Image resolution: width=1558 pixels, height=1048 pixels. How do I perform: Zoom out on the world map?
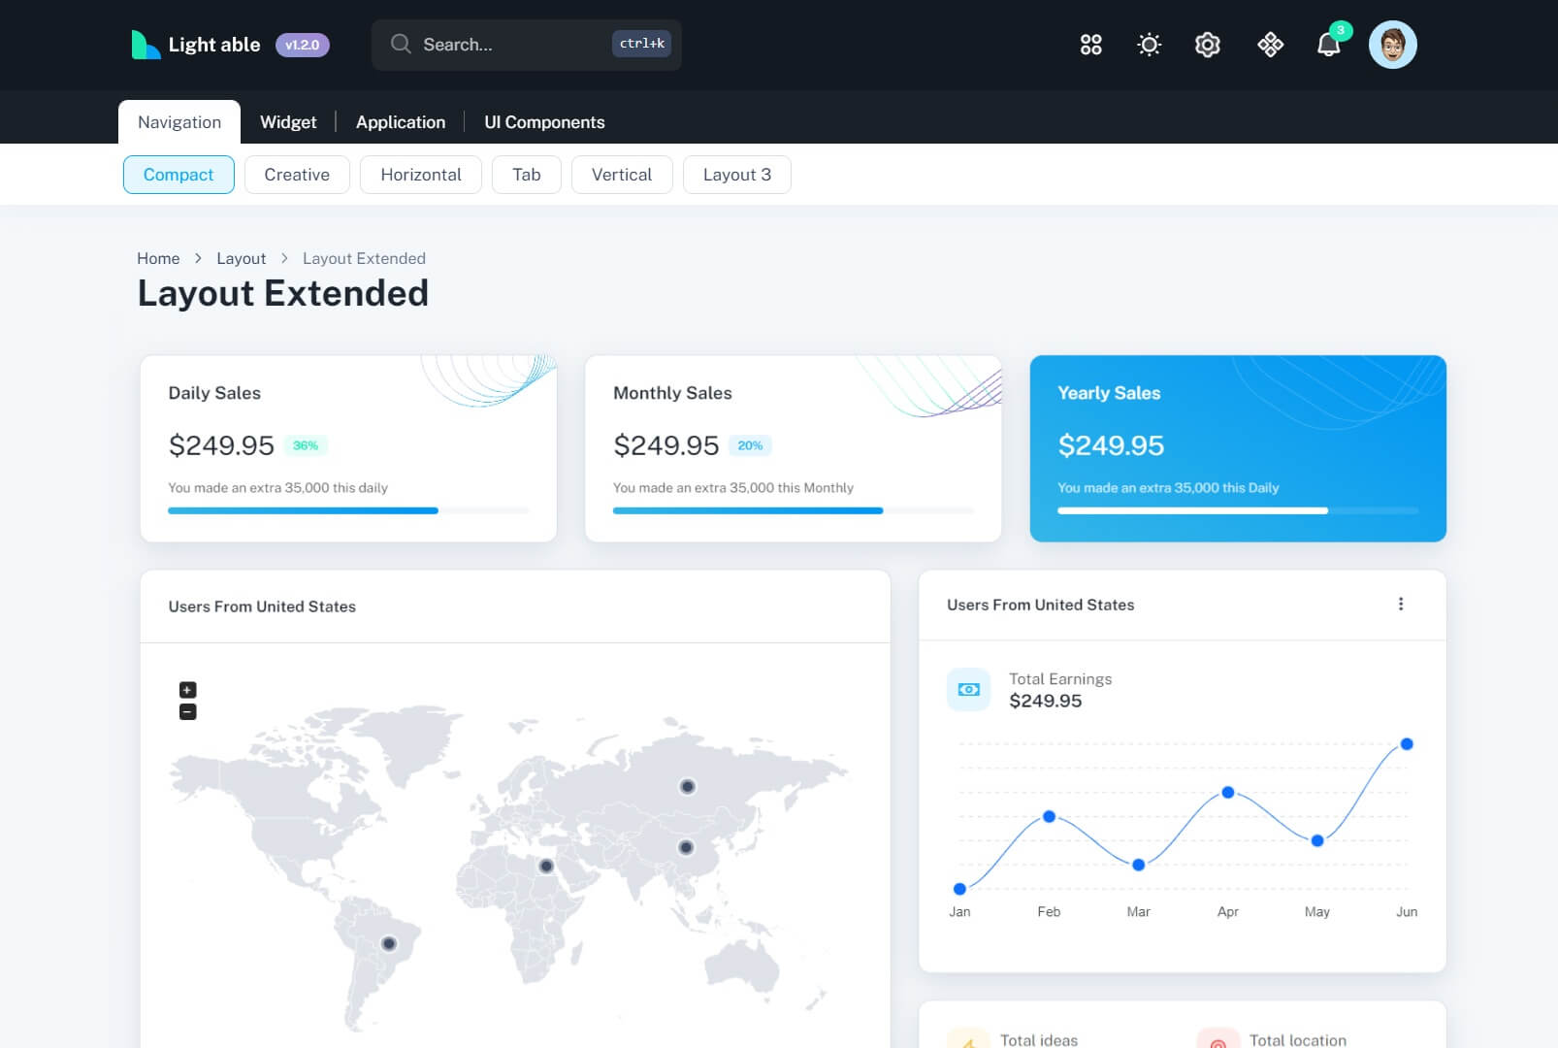pyautogui.click(x=188, y=712)
